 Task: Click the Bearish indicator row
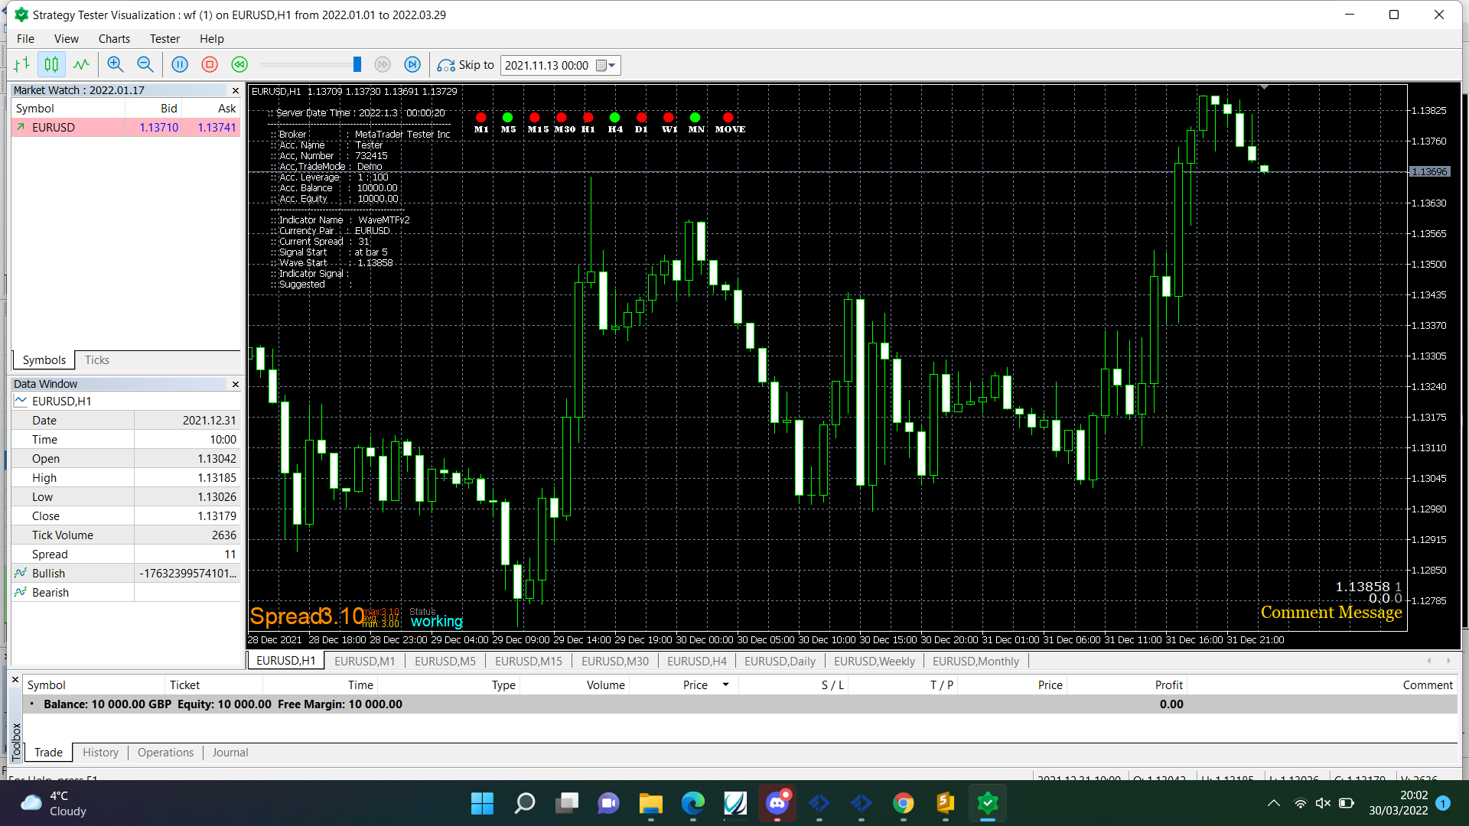126,593
